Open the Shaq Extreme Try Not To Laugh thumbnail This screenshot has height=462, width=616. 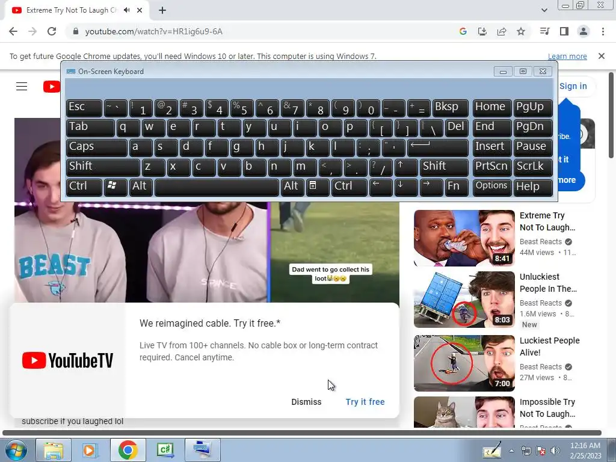464,238
